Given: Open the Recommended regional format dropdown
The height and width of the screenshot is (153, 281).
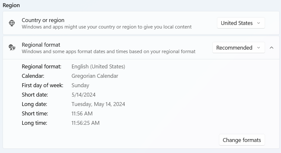Looking at the screenshot, I should click(x=238, y=48).
